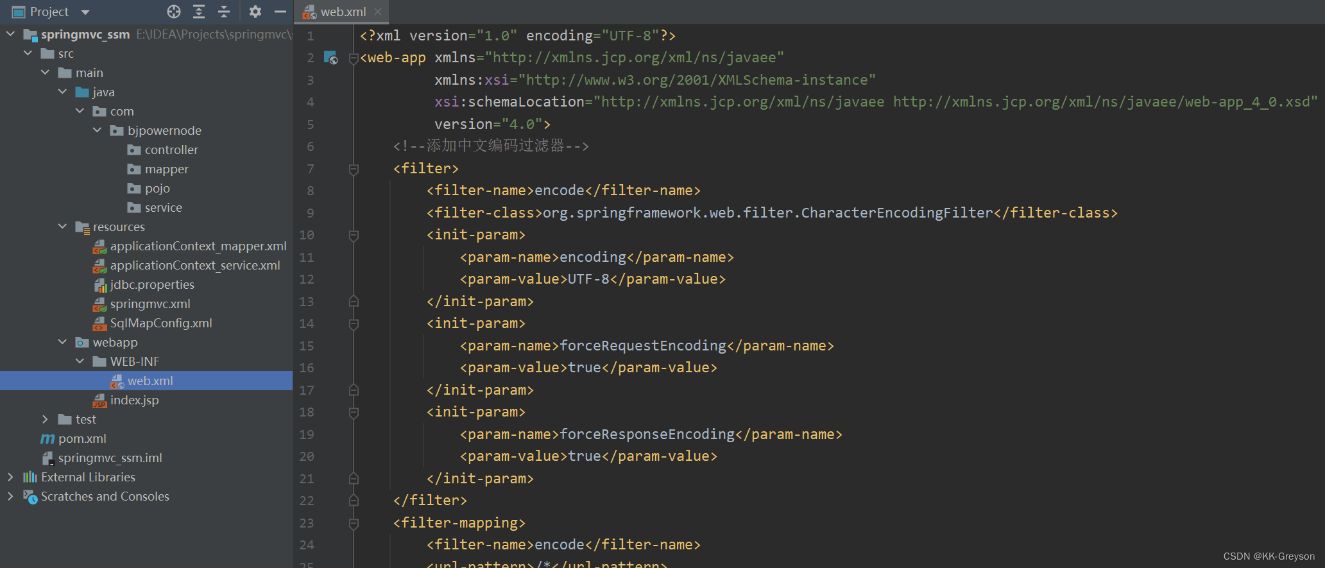The height and width of the screenshot is (568, 1325).
Task: Switch to the web.xml editor tab
Action: pyautogui.click(x=343, y=12)
